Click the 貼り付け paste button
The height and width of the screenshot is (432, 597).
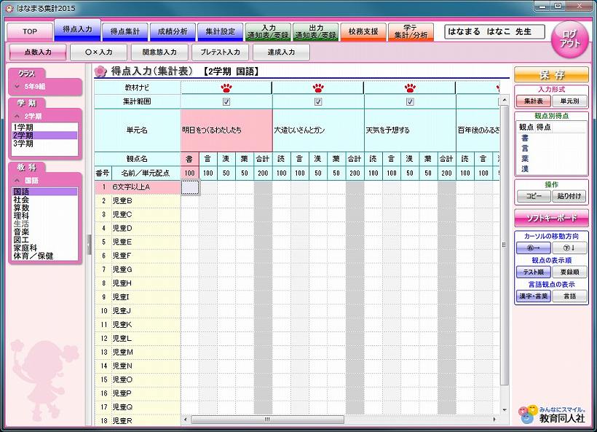pos(569,196)
